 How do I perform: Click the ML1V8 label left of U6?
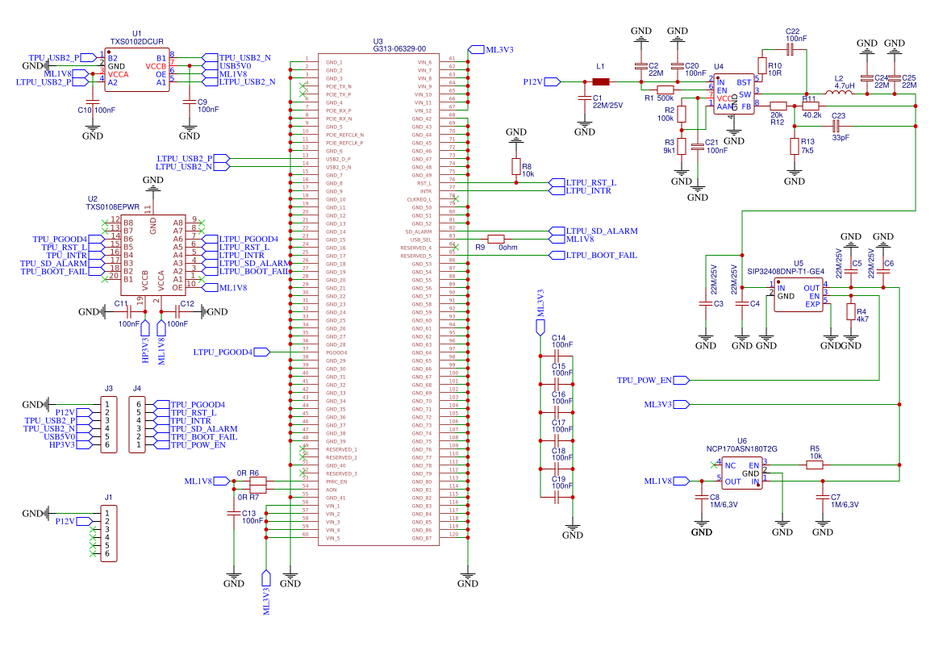click(x=666, y=481)
